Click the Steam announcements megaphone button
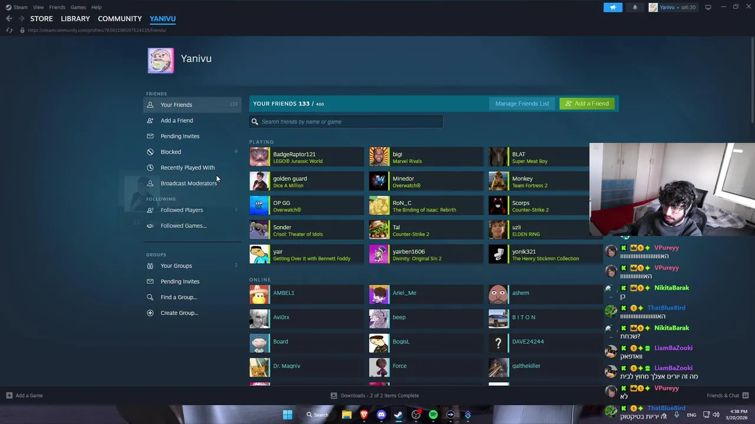Screen dimensions: 755x424 [613, 7]
